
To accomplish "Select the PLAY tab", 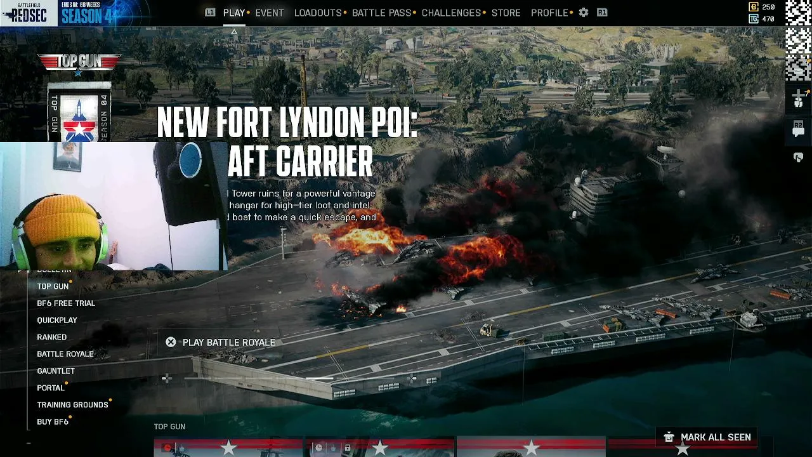I will click(x=234, y=13).
